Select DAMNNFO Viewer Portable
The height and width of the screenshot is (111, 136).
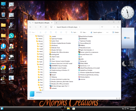coord(58,66)
